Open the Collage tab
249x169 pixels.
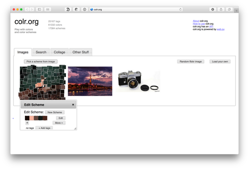[59, 52]
